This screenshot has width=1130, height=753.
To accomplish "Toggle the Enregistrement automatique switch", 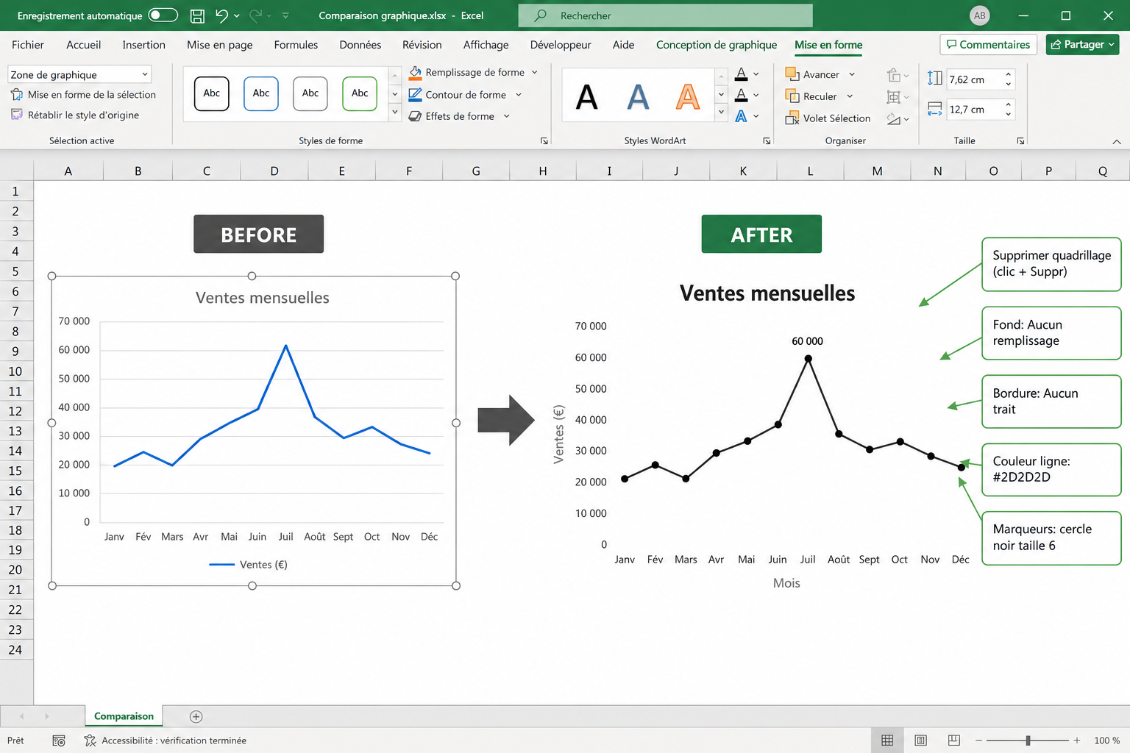I will coord(163,15).
